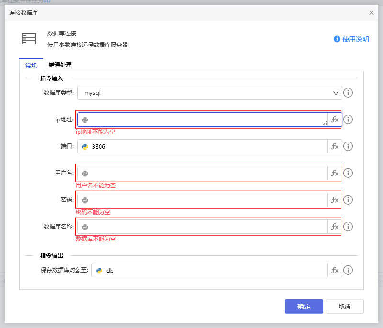Click the fx button for 端口 field
Image resolution: width=383 pixels, height=328 pixels.
click(x=335, y=146)
